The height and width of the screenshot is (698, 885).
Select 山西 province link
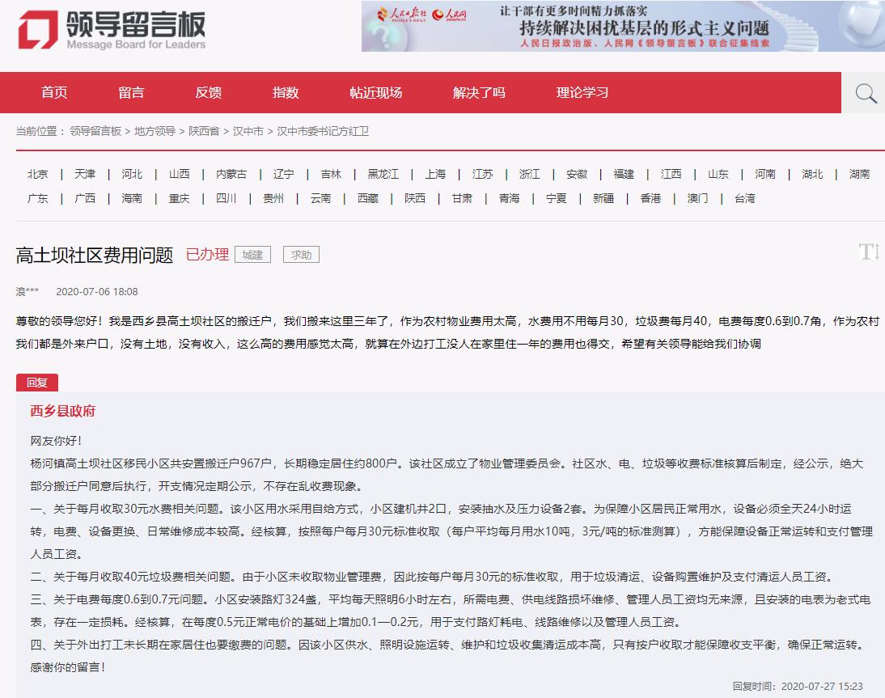[x=180, y=175]
